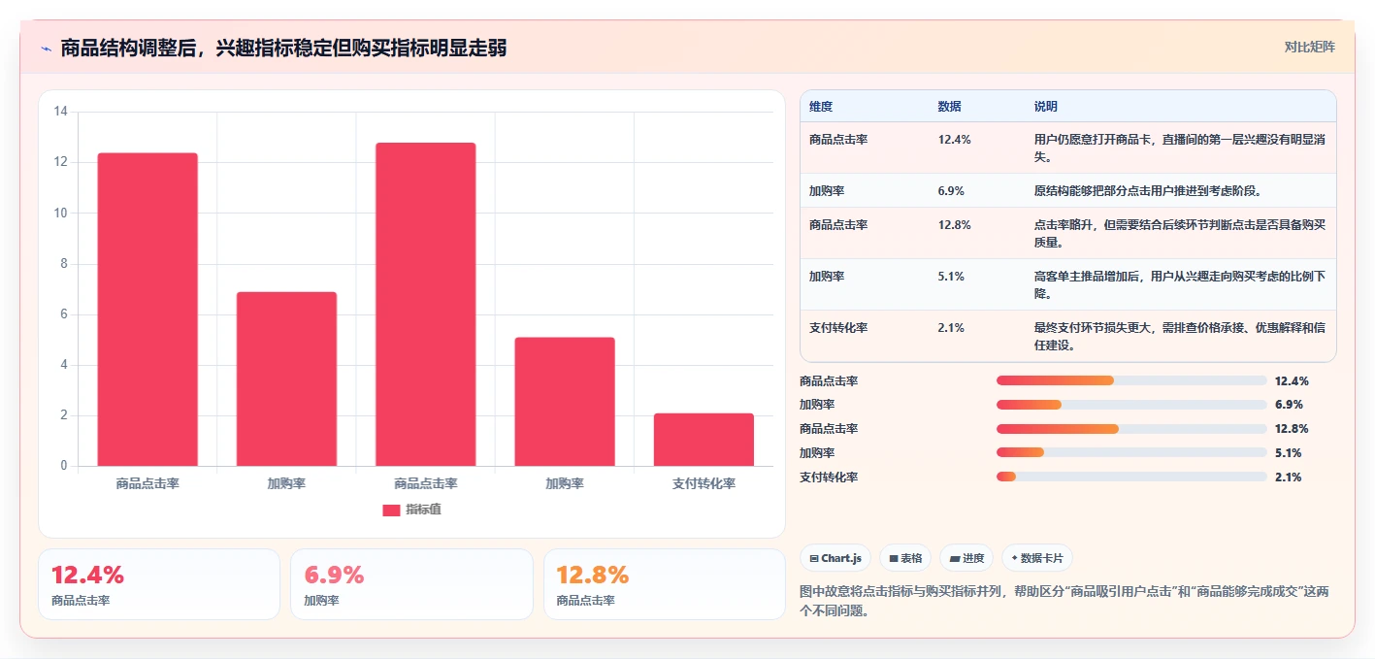Open the 12.8% 商品点击率 KPI card
The height and width of the screenshot is (659, 1375).
click(665, 584)
